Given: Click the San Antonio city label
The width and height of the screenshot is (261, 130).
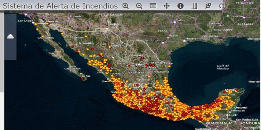Looking at the screenshot, I should point(153,41).
